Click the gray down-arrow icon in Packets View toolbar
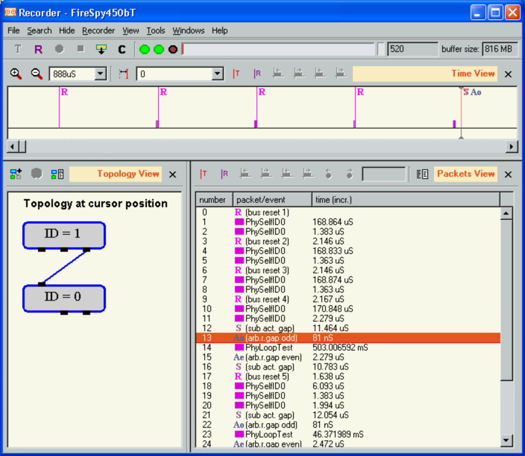 click(x=349, y=174)
